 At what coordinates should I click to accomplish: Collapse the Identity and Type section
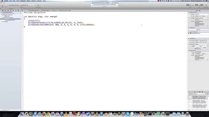click(x=189, y=12)
